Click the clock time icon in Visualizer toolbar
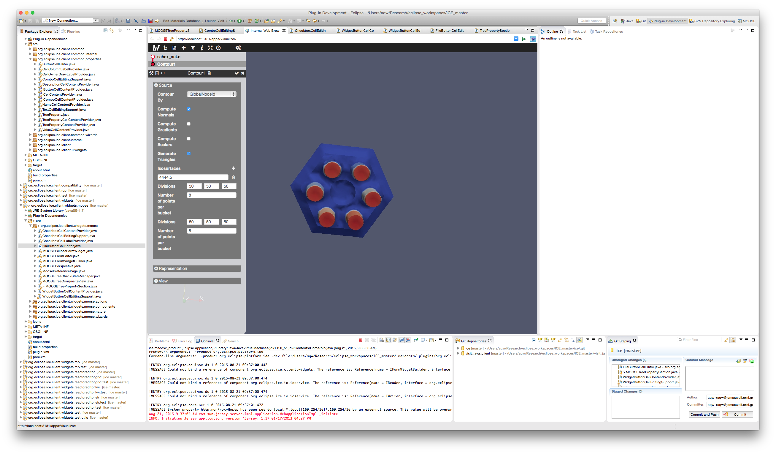 point(218,48)
